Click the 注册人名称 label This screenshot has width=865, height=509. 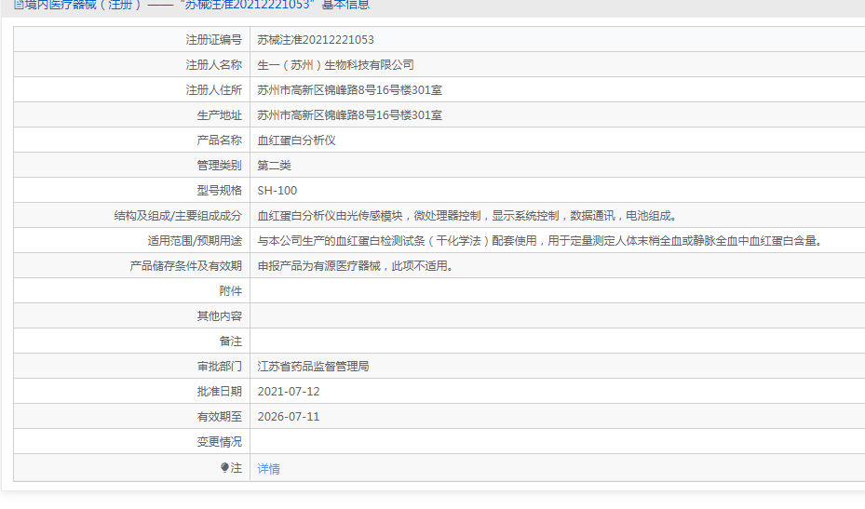coord(213,65)
